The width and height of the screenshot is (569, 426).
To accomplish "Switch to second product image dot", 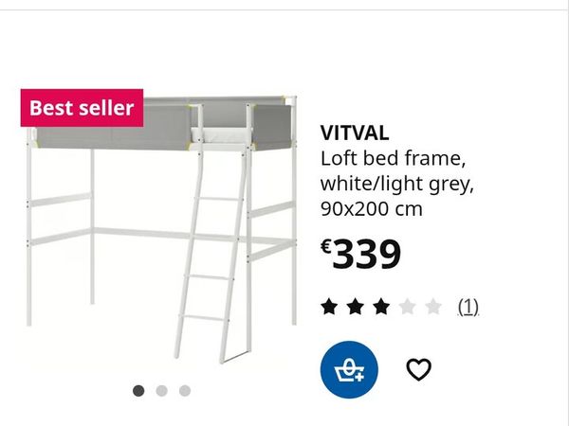I will [x=161, y=391].
